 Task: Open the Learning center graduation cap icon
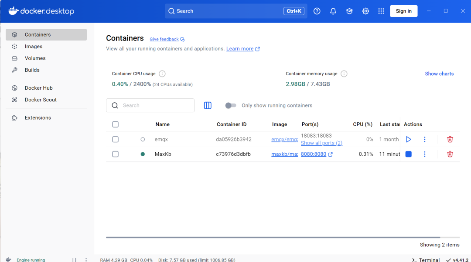(x=349, y=11)
